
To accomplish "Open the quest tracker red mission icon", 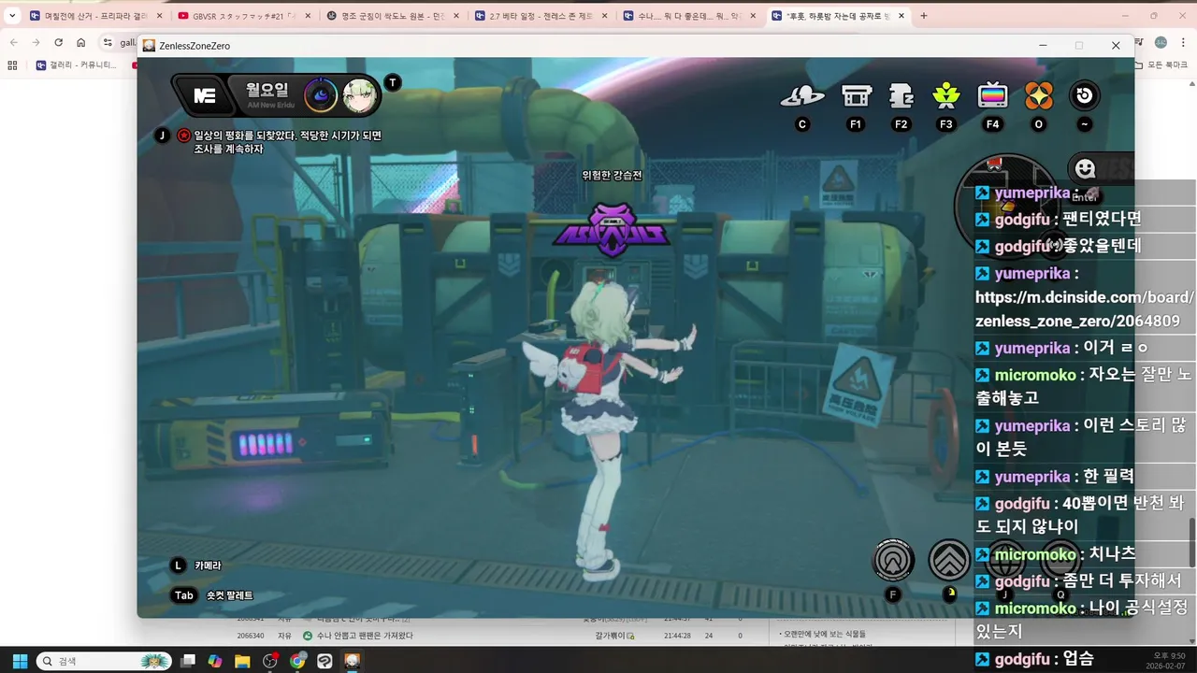I will [x=184, y=136].
